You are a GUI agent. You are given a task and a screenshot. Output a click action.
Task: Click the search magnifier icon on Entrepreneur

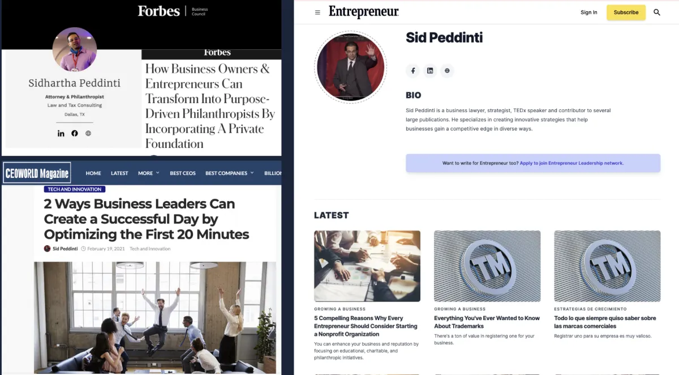pyautogui.click(x=657, y=12)
